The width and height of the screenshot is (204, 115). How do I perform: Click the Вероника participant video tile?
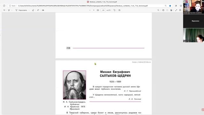tap(193, 21)
